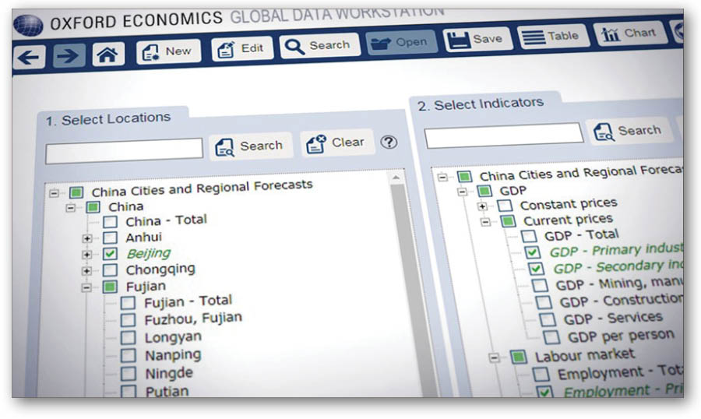Viewport: 701px width, 419px height.
Task: Select the 2. Select Indicators tab
Action: [x=481, y=104]
